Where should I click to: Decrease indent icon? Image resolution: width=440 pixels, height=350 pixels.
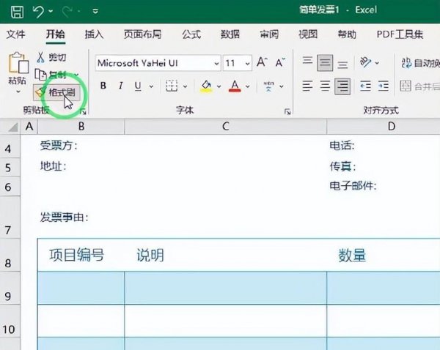point(366,86)
